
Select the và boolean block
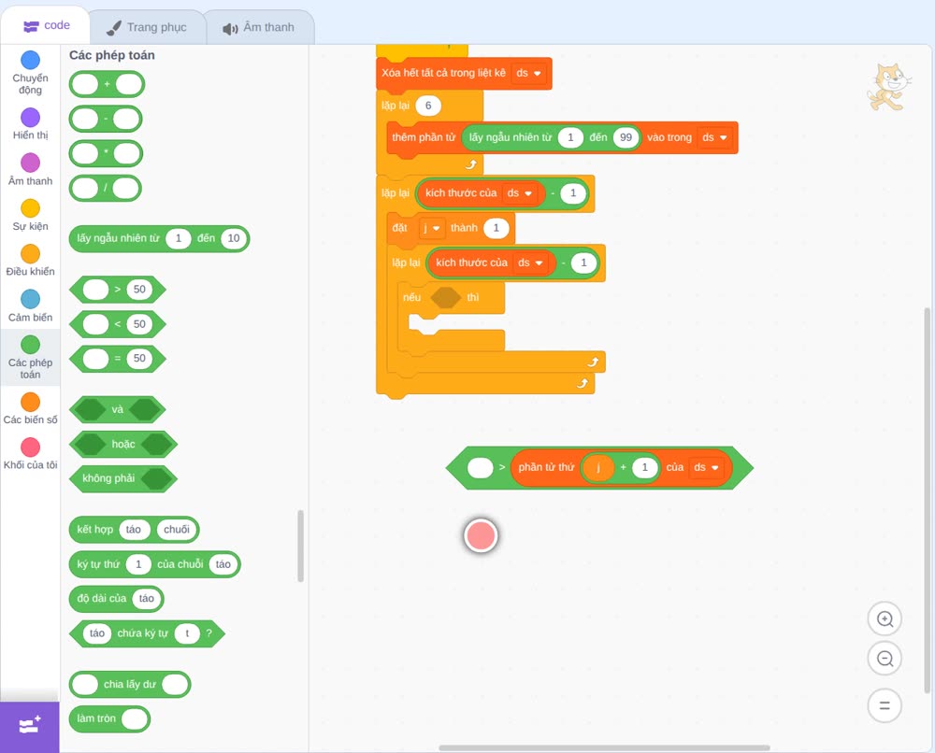coord(118,410)
